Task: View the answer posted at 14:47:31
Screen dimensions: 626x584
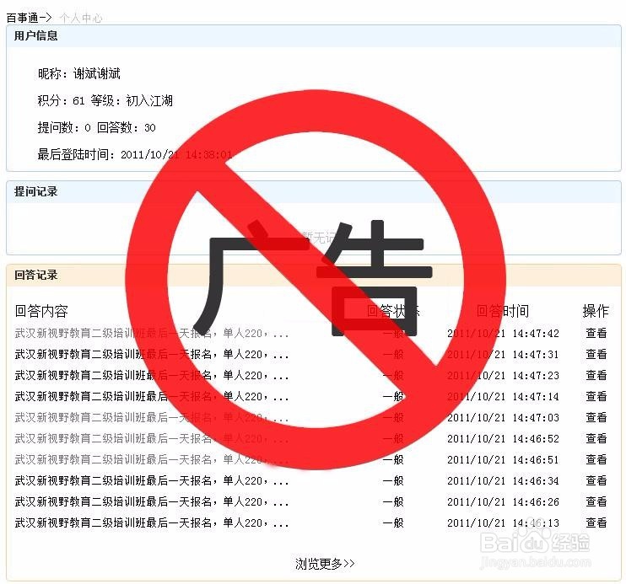Action: tap(596, 354)
